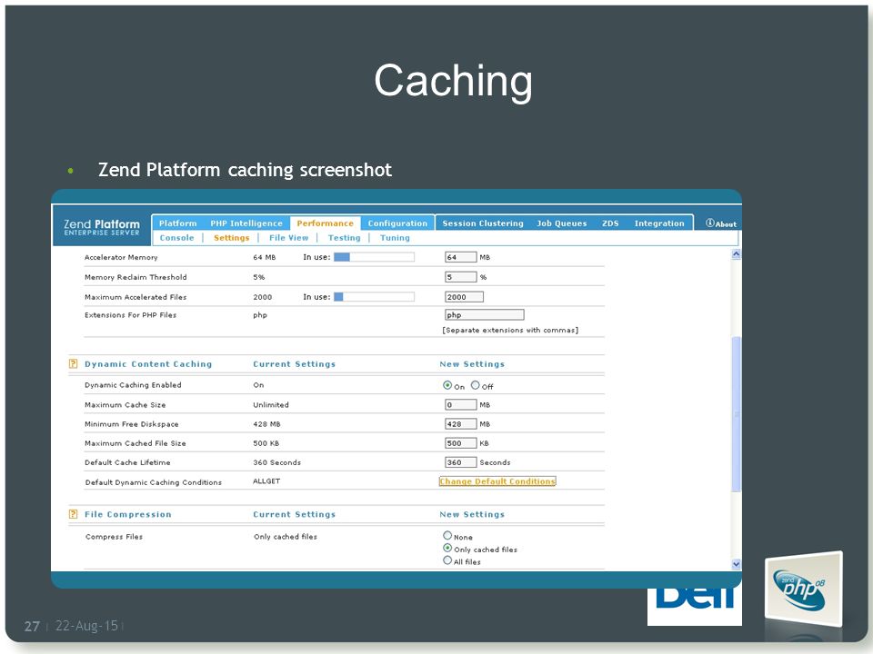Turn Dynamic Caching On

coord(447,385)
